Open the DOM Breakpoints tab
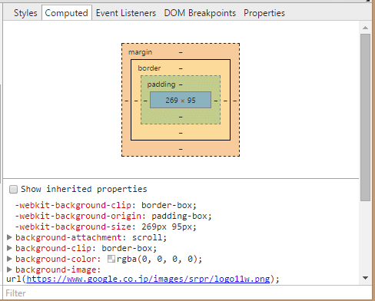 [200, 13]
